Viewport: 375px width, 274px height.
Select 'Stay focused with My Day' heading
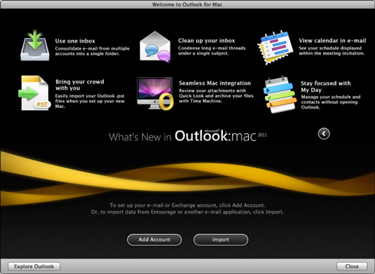(326, 87)
